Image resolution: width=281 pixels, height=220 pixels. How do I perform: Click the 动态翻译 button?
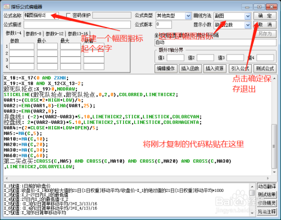(267, 187)
